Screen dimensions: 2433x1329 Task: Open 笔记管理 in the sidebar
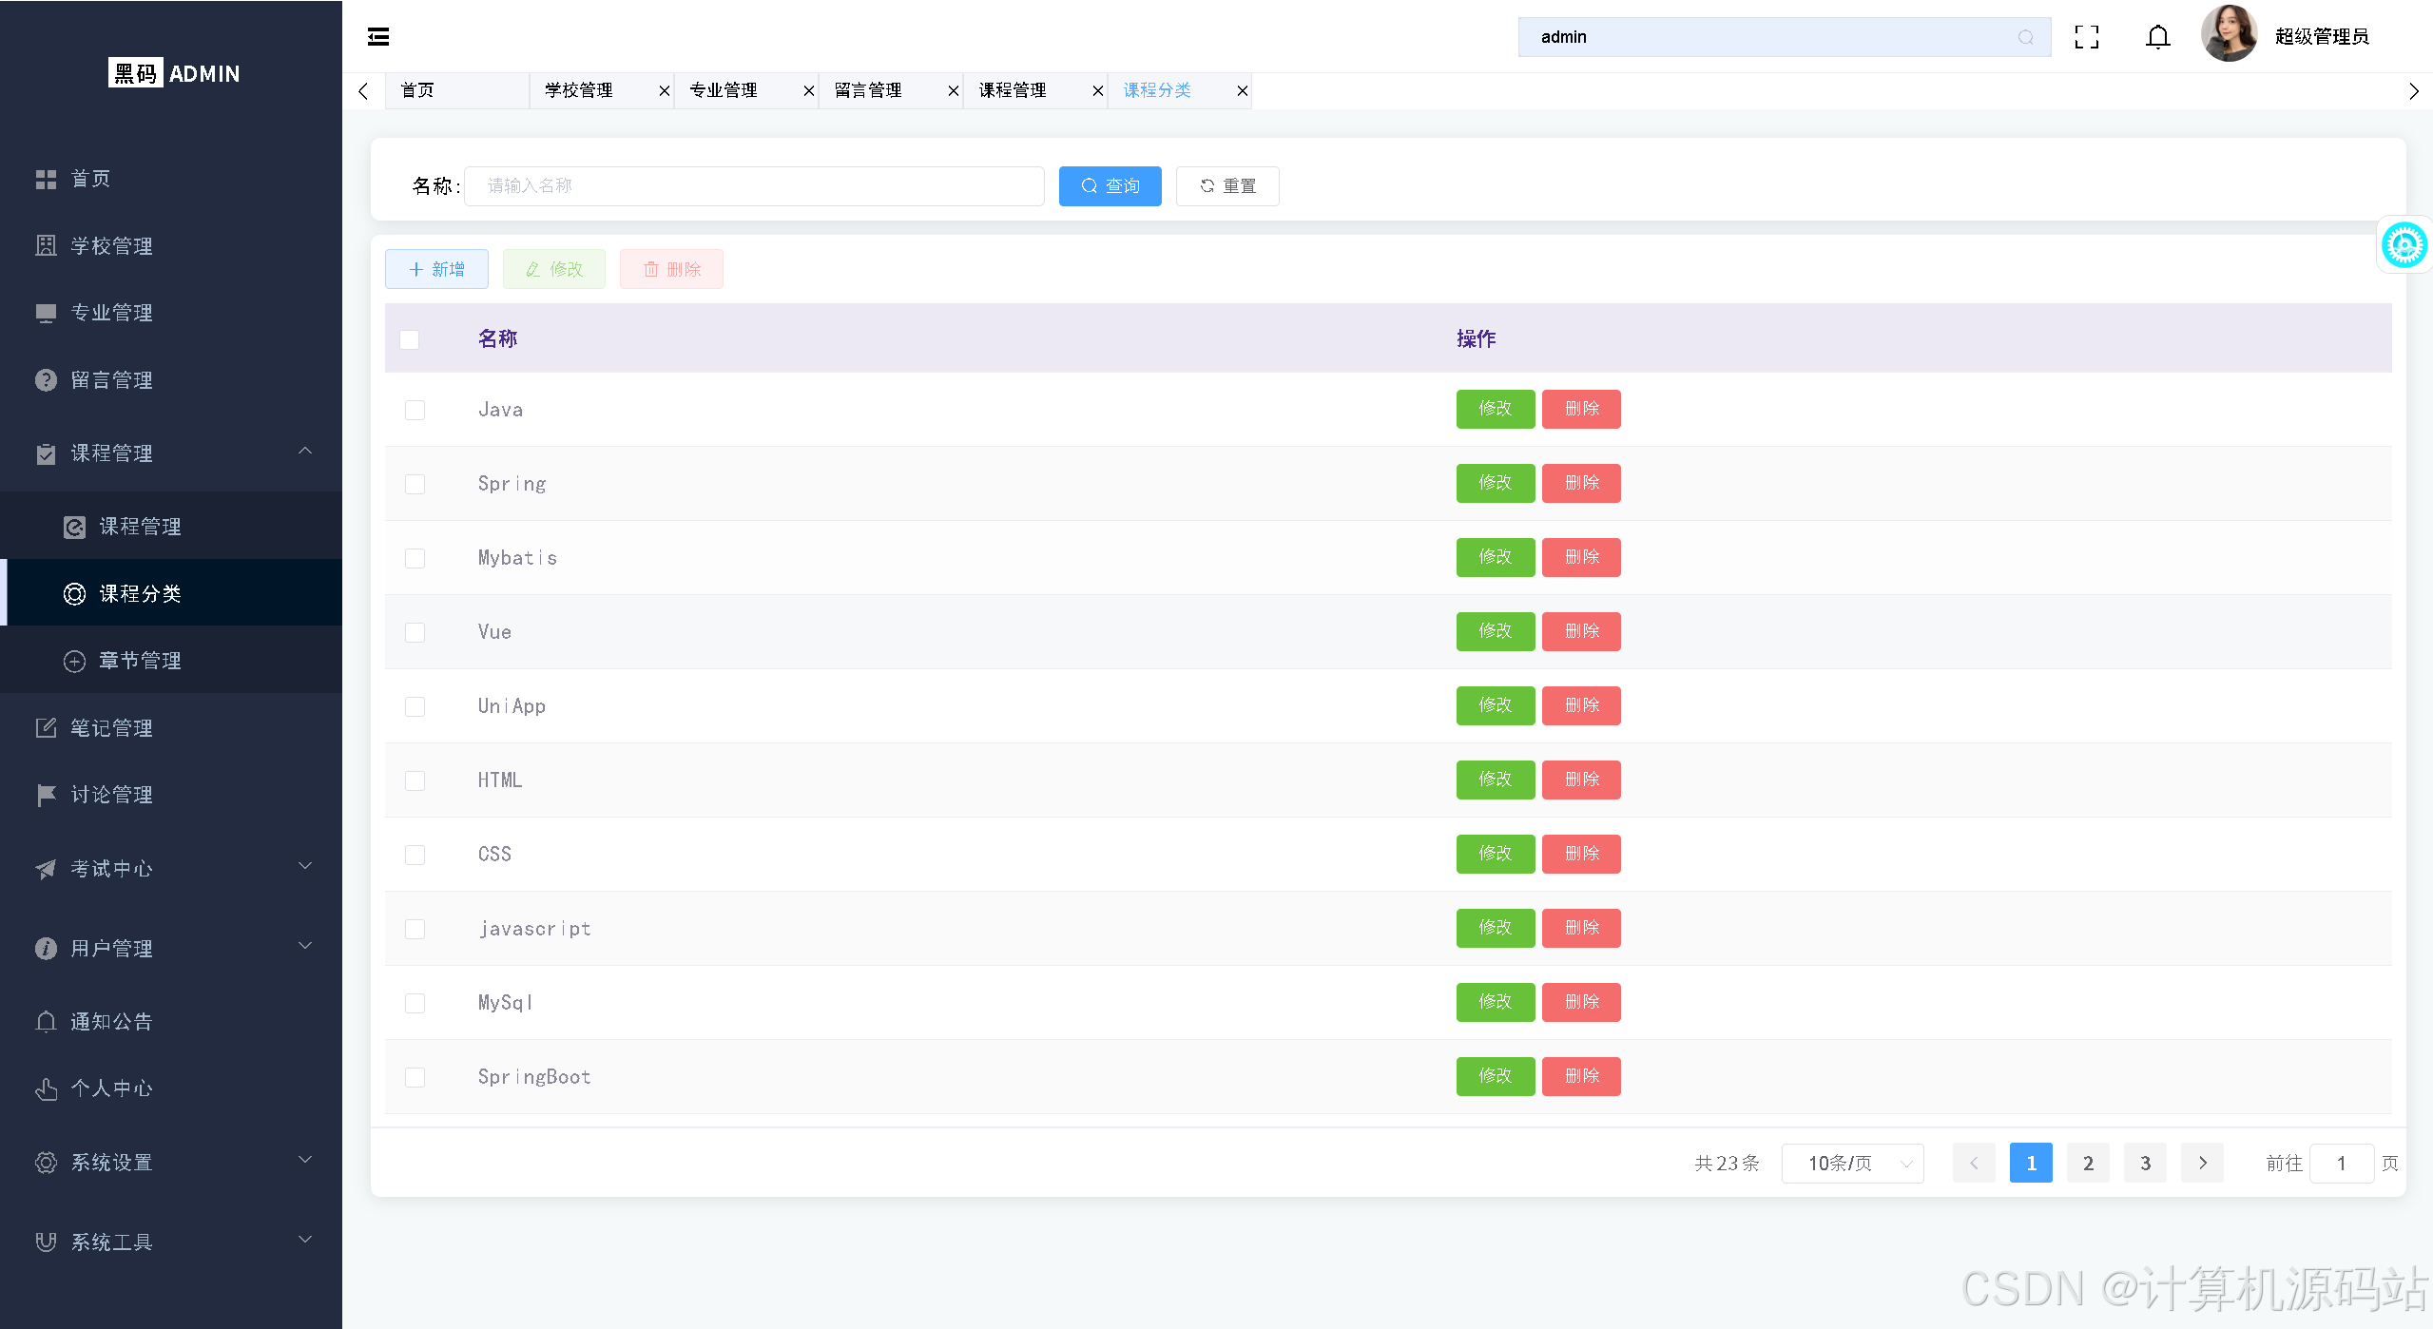[111, 728]
